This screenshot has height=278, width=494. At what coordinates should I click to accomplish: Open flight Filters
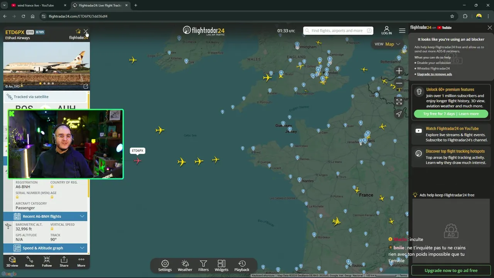tap(203, 266)
